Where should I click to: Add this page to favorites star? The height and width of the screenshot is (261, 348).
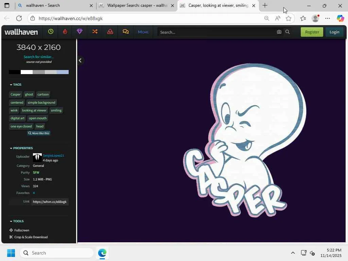[x=288, y=18]
